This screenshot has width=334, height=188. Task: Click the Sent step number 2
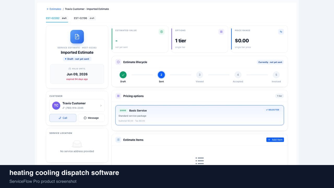161,75
